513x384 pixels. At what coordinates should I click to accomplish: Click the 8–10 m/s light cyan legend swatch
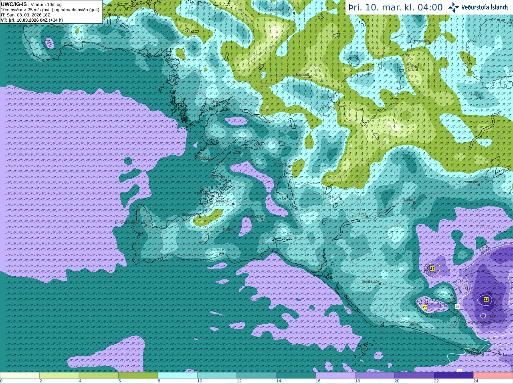[x=178, y=376]
